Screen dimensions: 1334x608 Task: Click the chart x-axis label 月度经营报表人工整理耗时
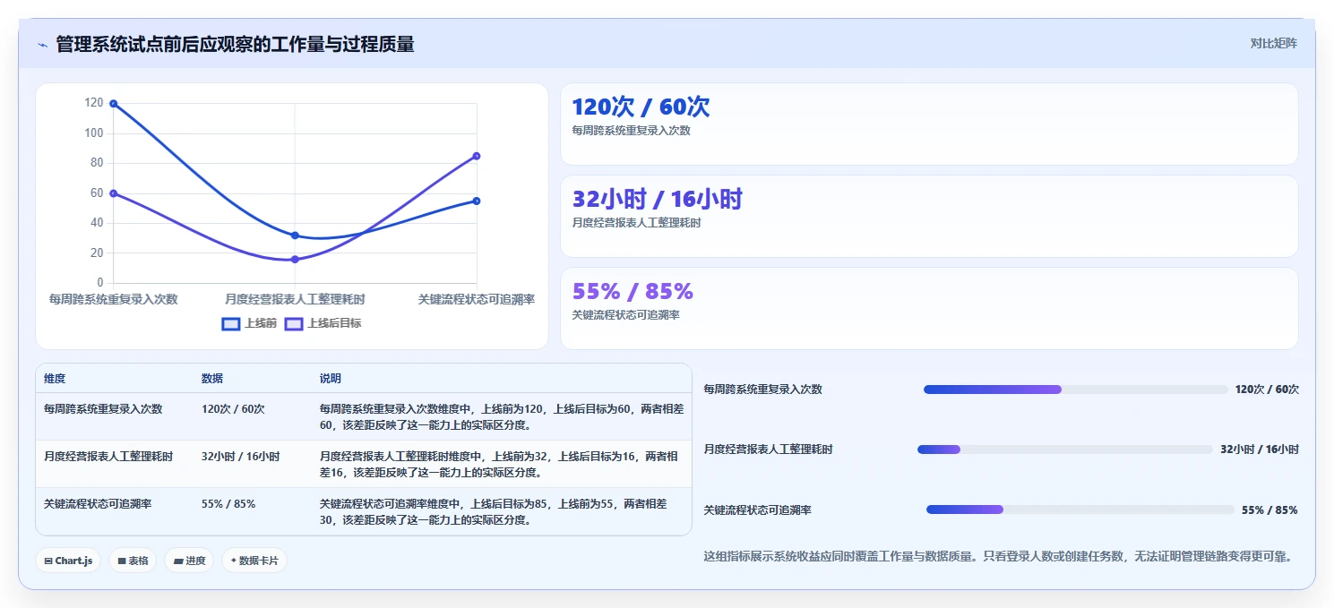(x=295, y=299)
